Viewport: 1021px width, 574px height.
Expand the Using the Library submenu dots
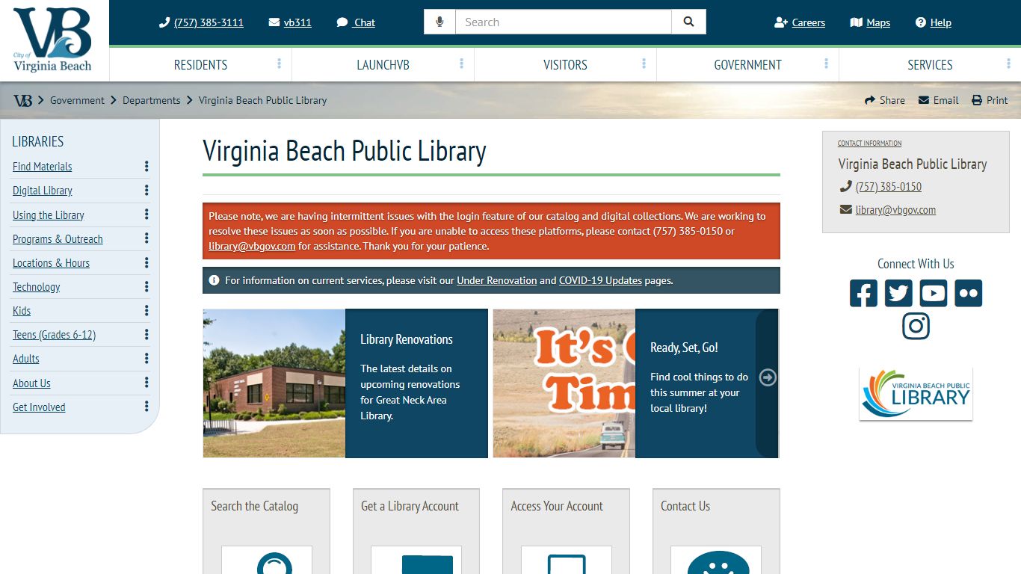coord(146,215)
